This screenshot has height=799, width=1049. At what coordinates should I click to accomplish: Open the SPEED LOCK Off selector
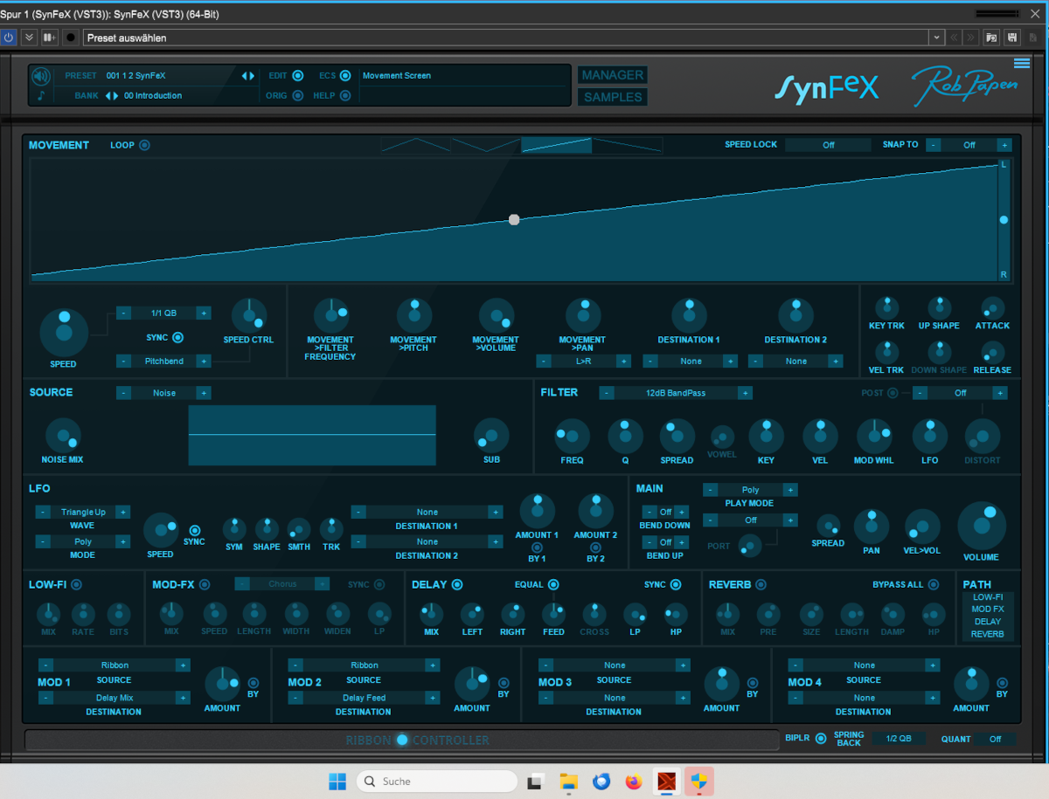[x=829, y=145]
